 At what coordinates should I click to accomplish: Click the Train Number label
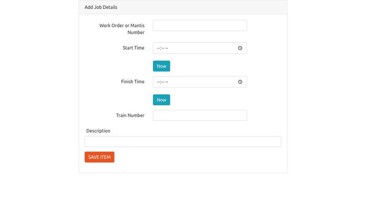coord(130,115)
